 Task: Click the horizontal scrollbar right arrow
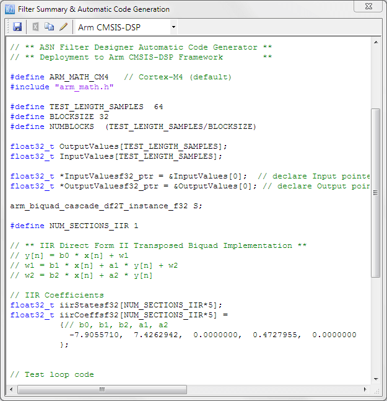click(365, 389)
